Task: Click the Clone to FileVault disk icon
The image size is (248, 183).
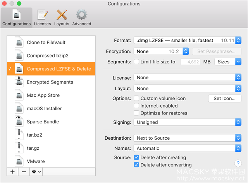Action: (x=19, y=42)
